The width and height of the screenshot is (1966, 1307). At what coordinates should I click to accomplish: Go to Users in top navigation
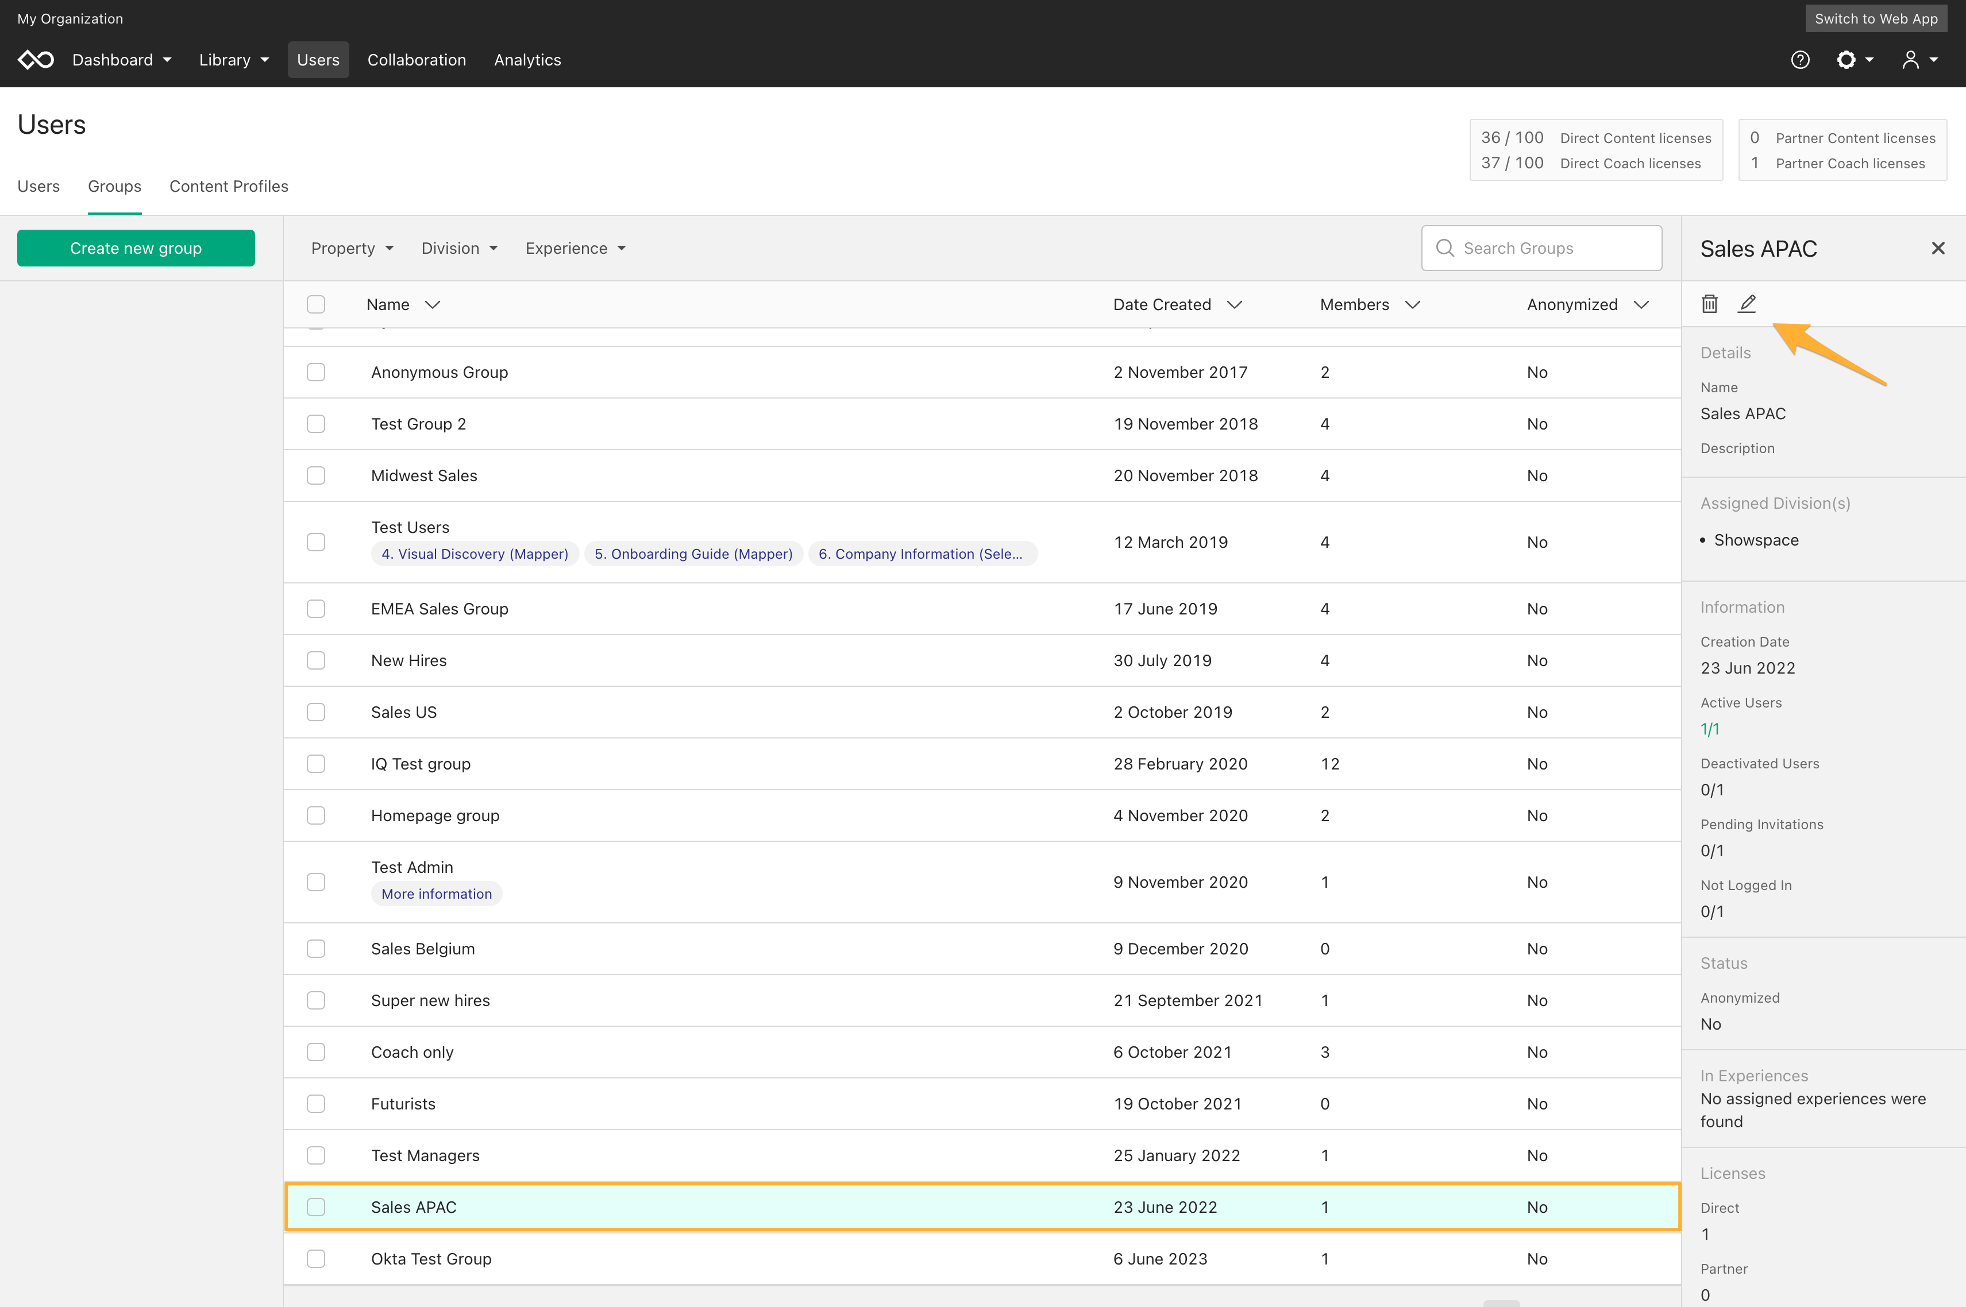pyautogui.click(x=318, y=60)
